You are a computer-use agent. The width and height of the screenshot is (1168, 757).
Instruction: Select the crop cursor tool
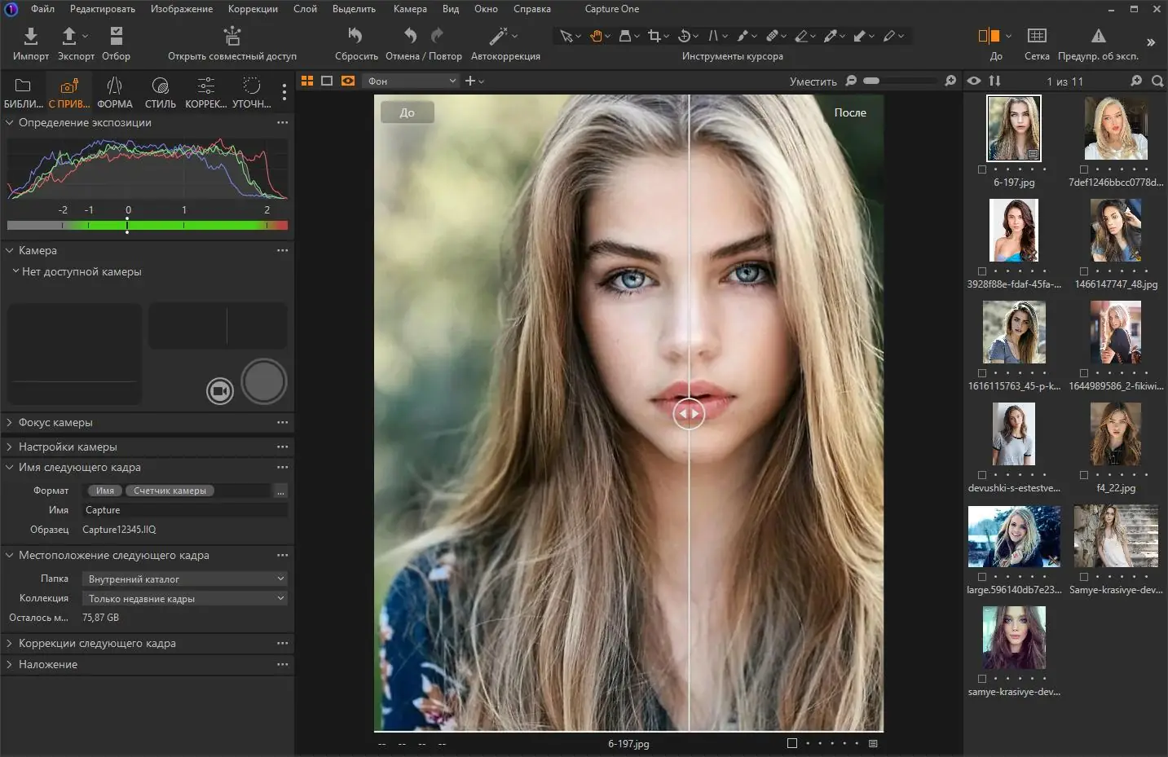click(x=654, y=36)
